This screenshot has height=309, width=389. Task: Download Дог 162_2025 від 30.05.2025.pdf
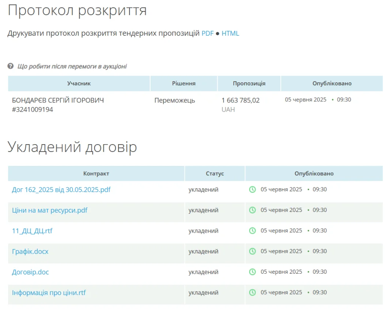(x=61, y=189)
